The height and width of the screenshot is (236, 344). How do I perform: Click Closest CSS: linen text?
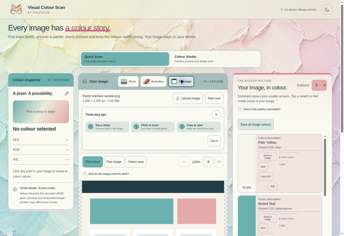[270, 147]
